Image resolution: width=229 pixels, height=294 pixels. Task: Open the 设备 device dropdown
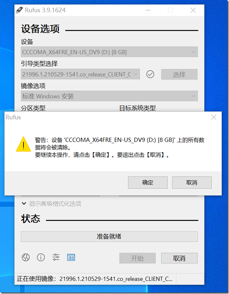[x=109, y=52]
